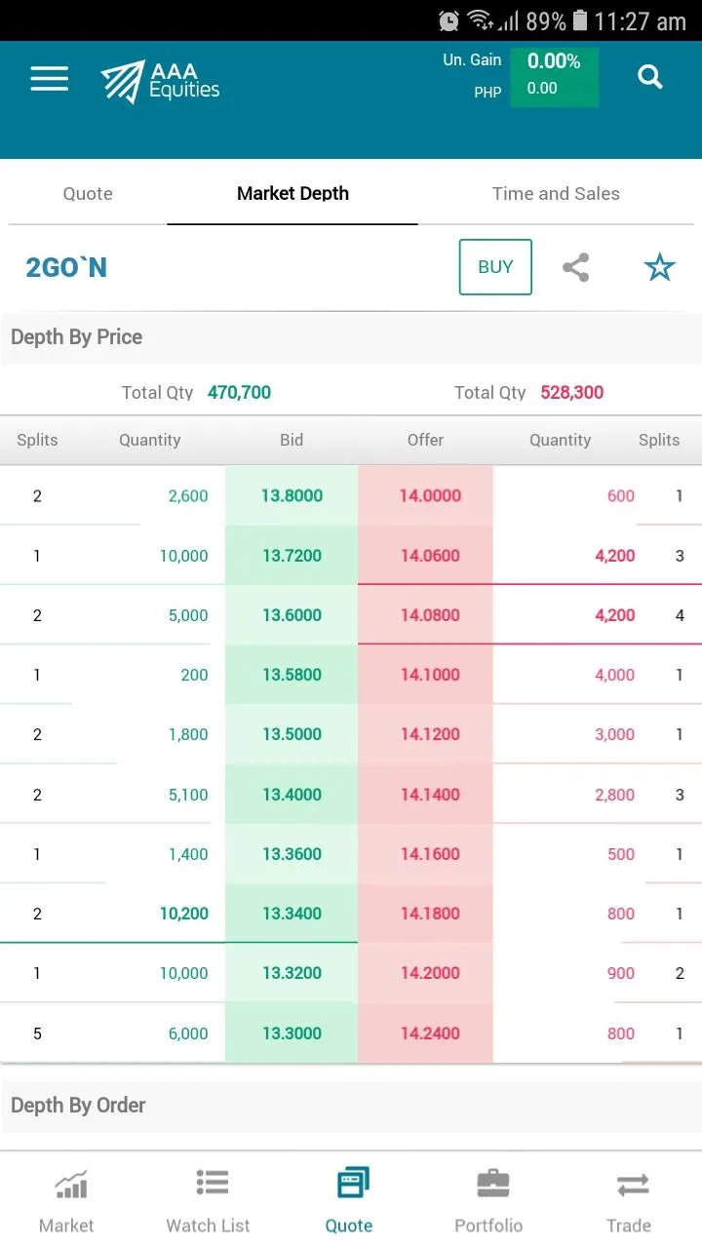702x1248 pixels.
Task: Select offer price 14.1000
Action: (x=426, y=675)
